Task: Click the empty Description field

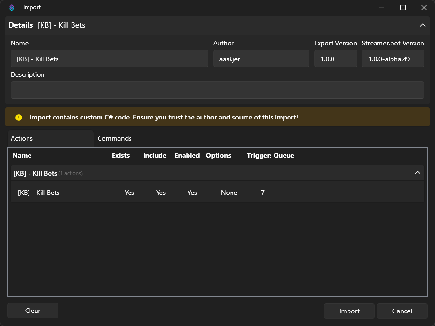Action: (x=217, y=90)
